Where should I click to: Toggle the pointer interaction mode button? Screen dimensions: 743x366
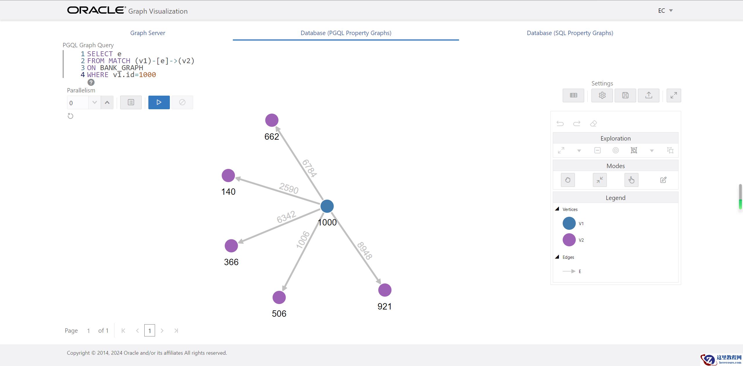pos(631,180)
